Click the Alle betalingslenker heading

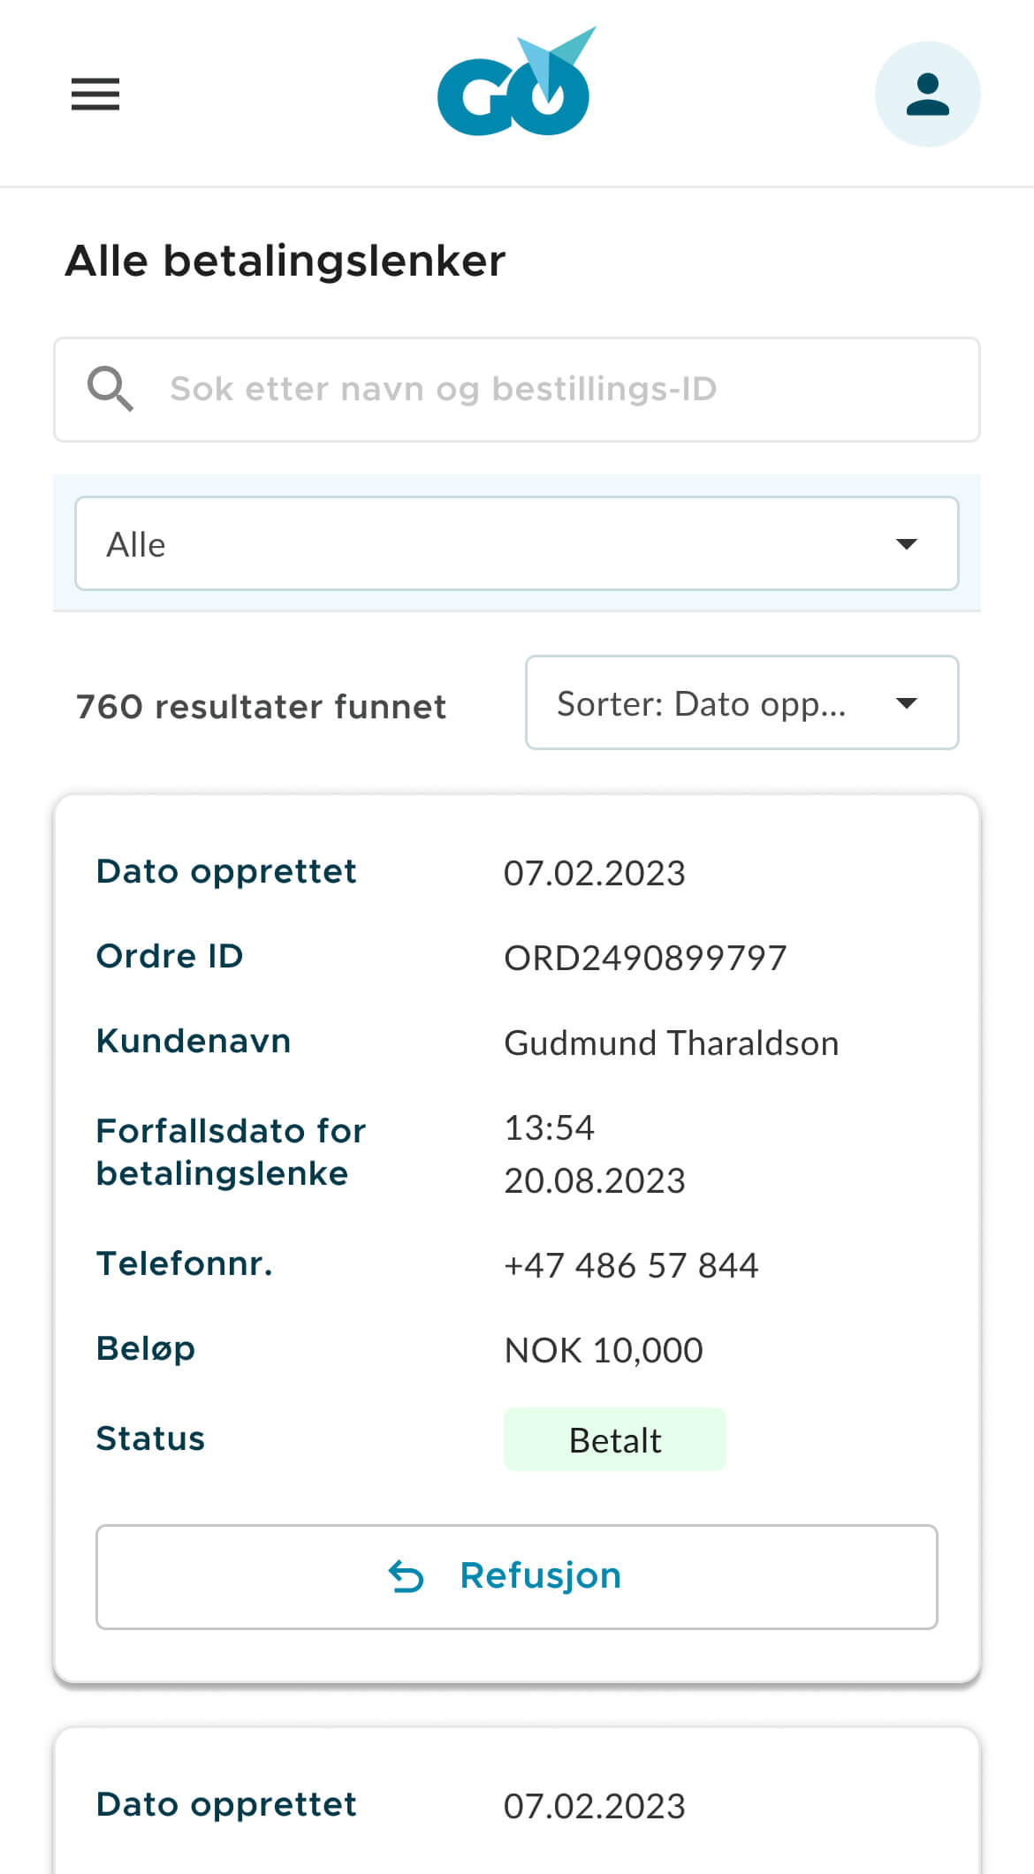pos(285,261)
